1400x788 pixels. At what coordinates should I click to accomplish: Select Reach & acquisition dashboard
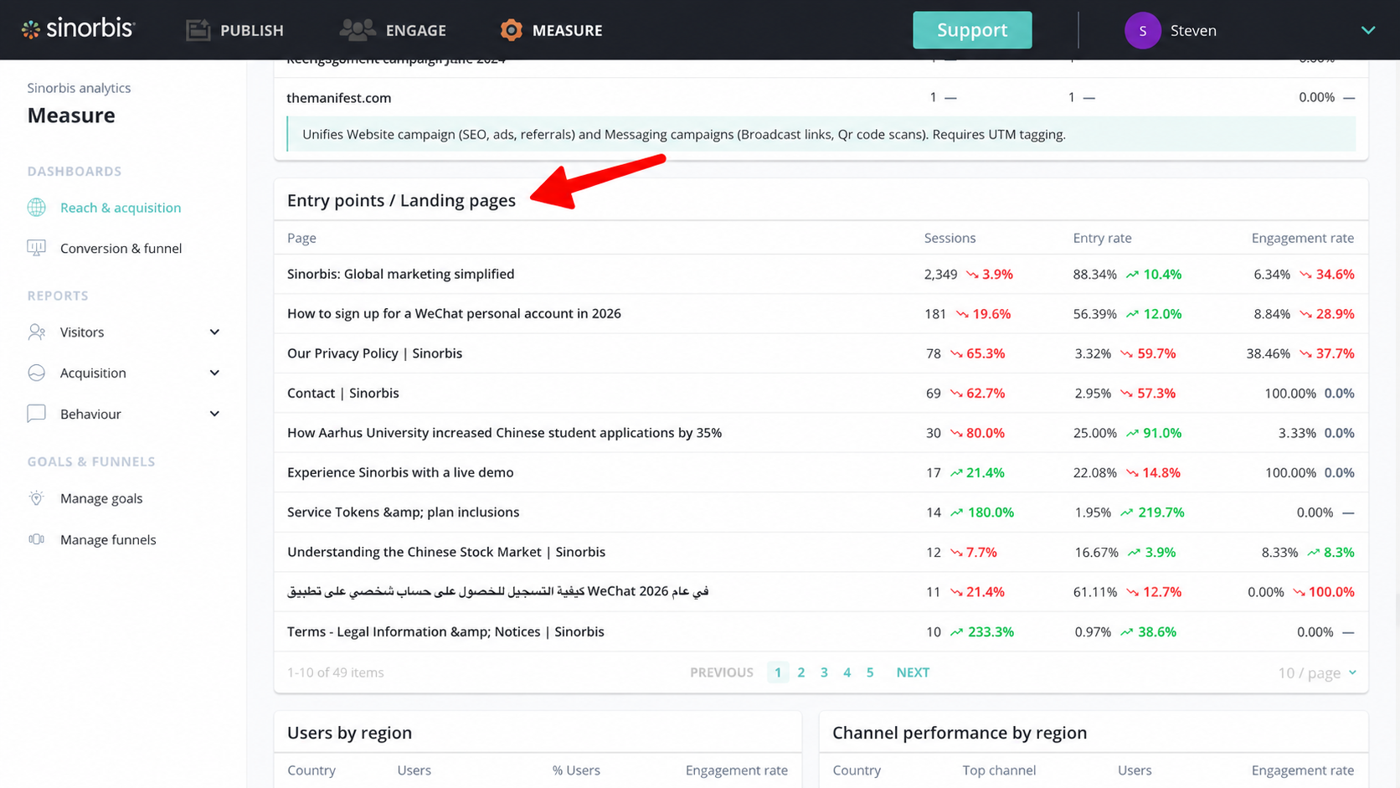121,208
